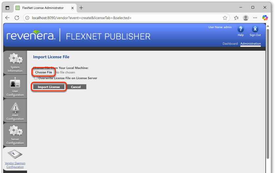Open the Favorites list icon
The height and width of the screenshot is (173, 275).
pos(236,18)
